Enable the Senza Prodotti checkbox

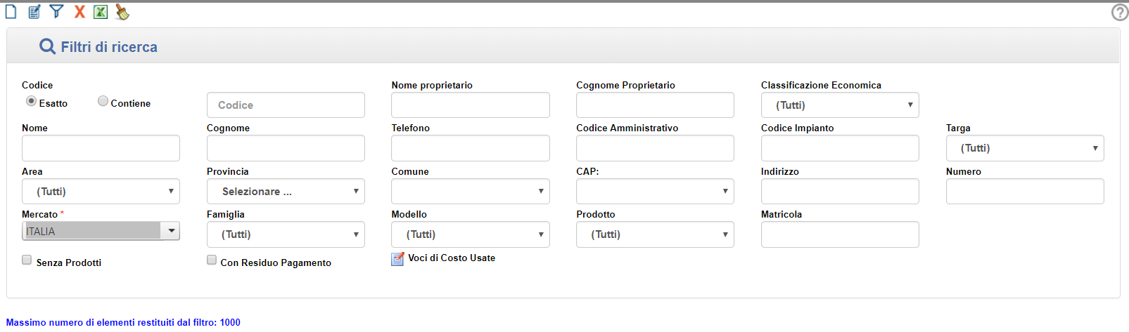point(27,260)
